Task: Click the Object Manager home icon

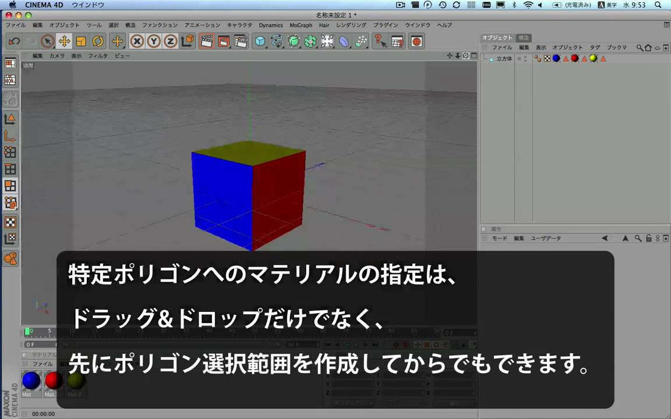Action: coord(648,48)
